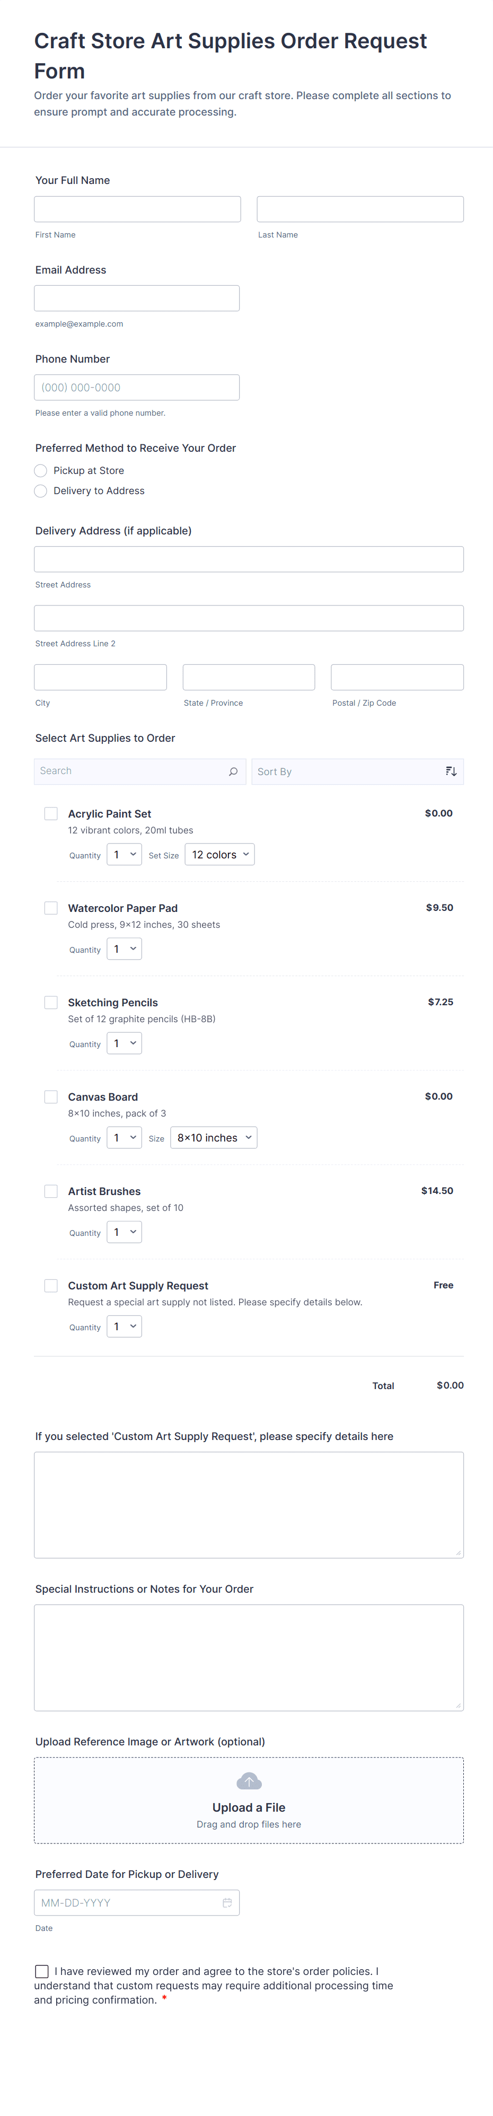
Task: Open the calendar icon in date field
Action: [x=227, y=1902]
